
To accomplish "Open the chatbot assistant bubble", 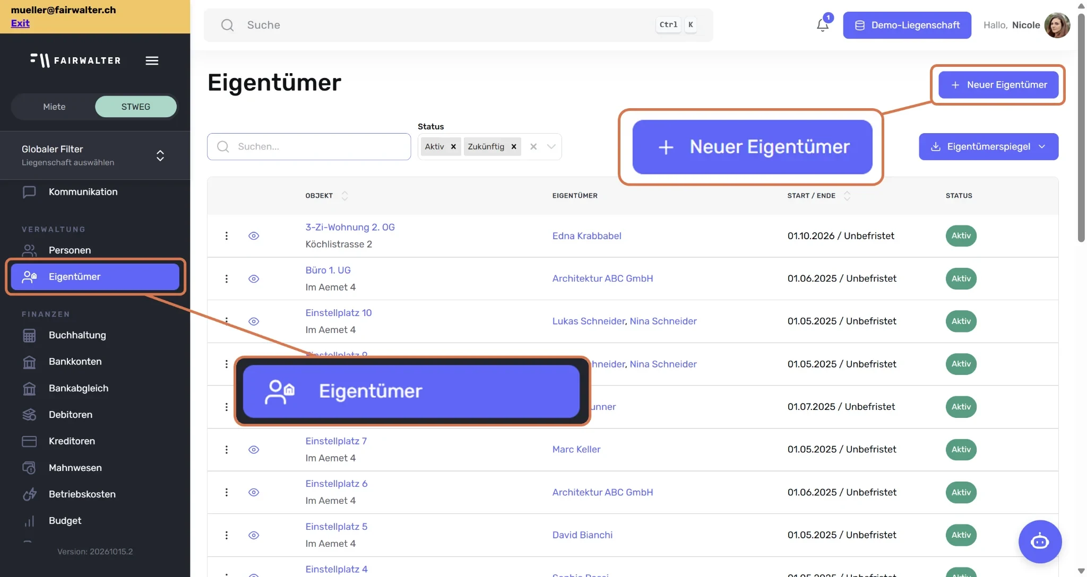I will coord(1039,541).
